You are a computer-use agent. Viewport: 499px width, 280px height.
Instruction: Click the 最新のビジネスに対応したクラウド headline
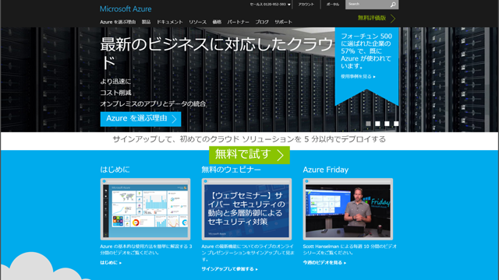click(x=217, y=53)
